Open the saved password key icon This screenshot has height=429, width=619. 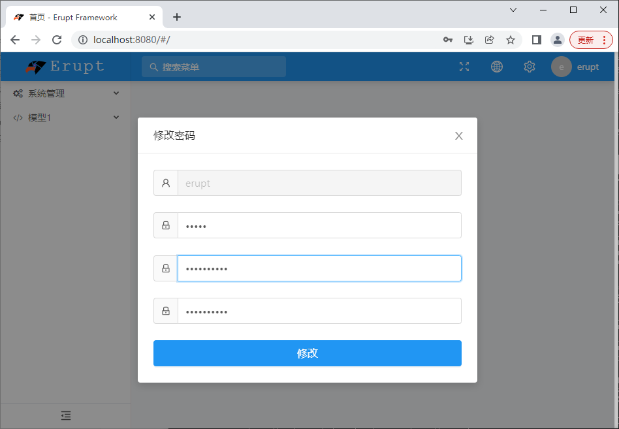click(x=448, y=40)
